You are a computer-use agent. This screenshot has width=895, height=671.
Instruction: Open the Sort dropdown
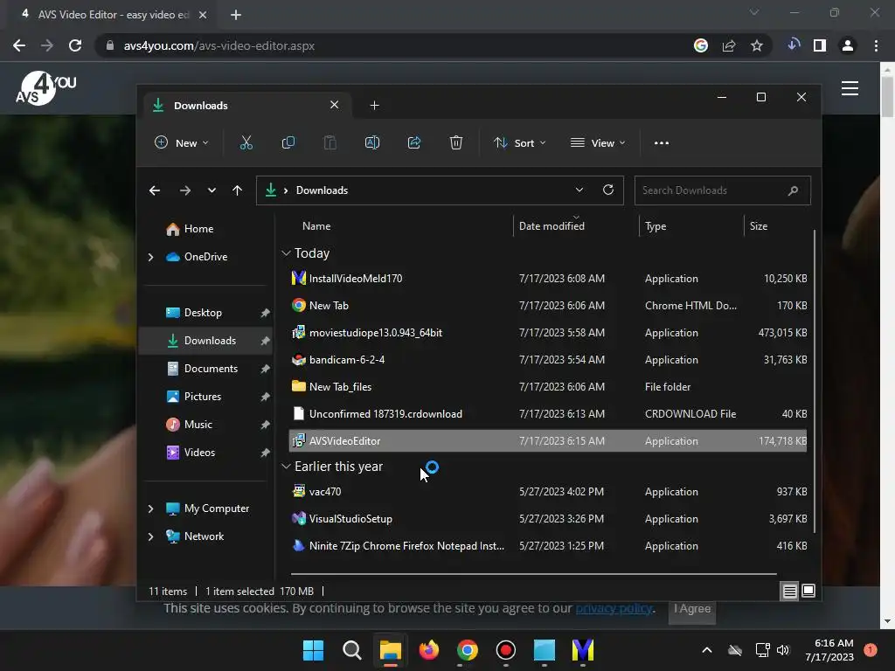[x=519, y=142]
